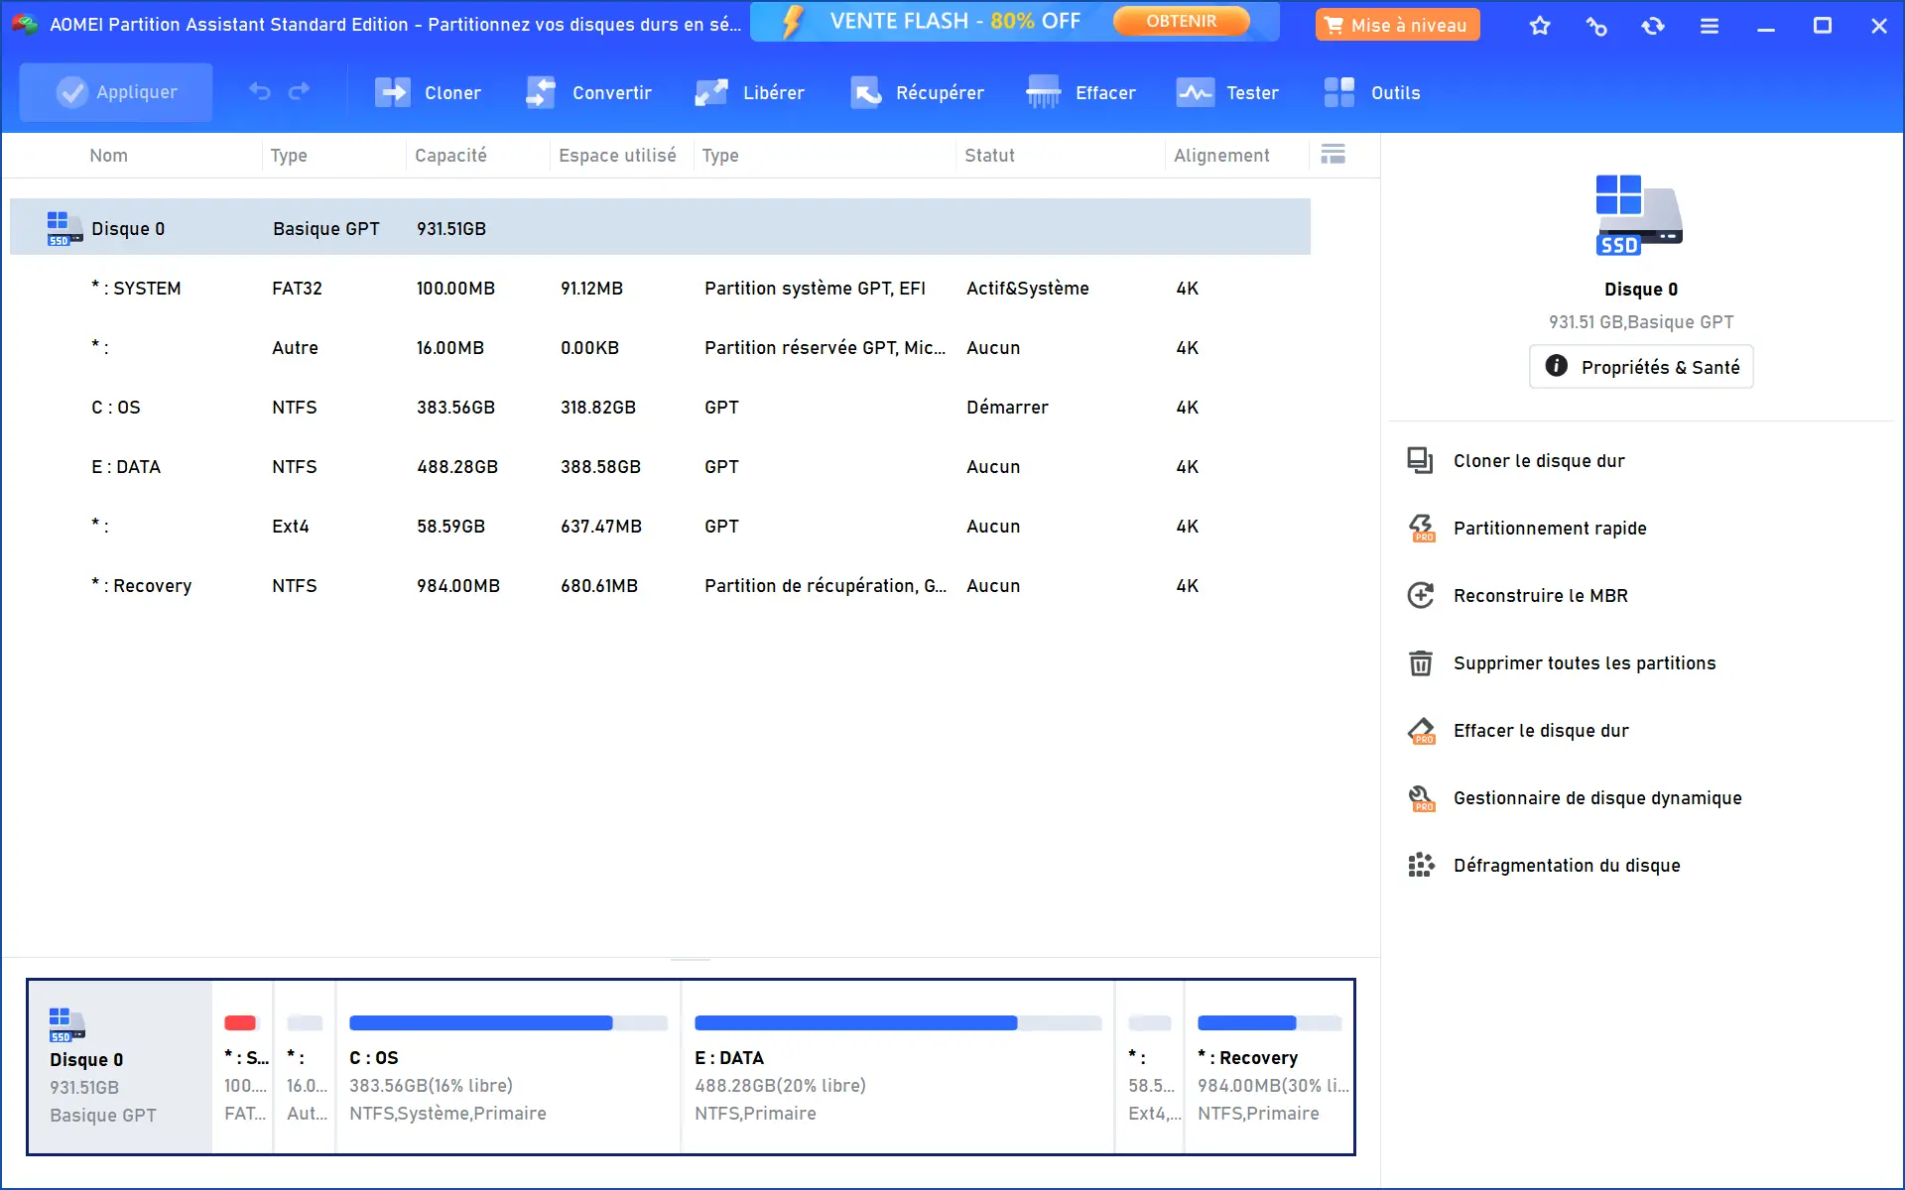Click the E : DATA usage bar
1905x1190 pixels.
(x=898, y=1022)
